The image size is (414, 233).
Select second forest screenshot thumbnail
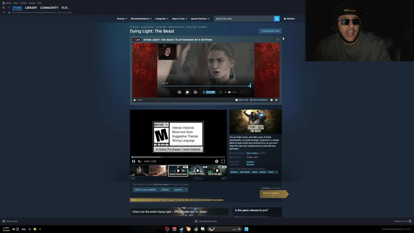pos(158,171)
